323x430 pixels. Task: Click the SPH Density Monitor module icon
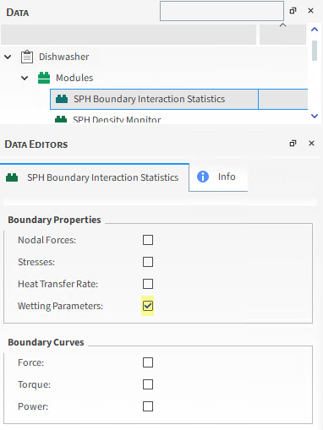61,119
